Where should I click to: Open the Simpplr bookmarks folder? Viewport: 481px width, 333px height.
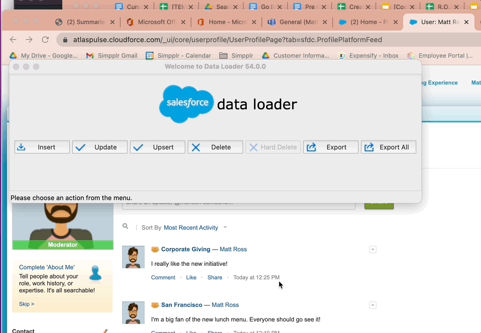tap(236, 56)
